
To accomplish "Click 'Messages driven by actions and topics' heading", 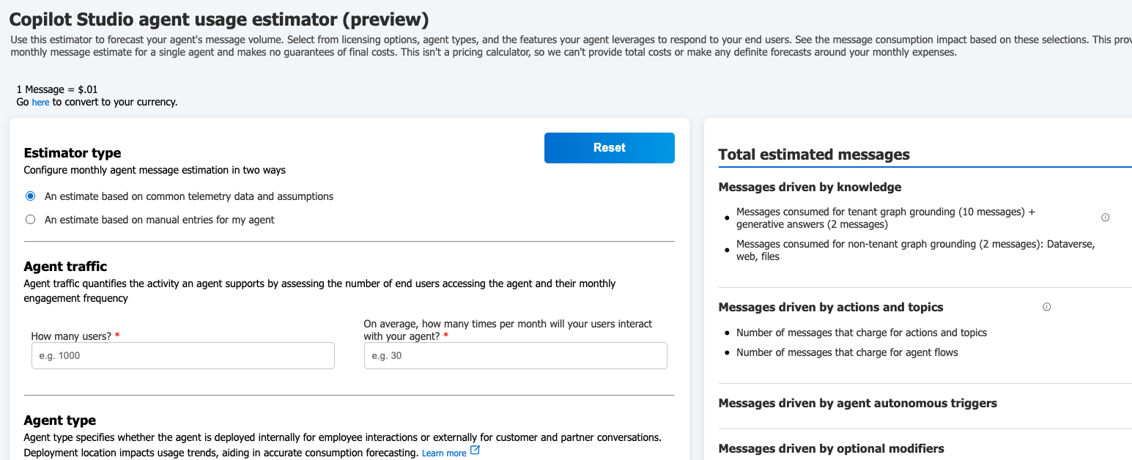I will pos(831,307).
